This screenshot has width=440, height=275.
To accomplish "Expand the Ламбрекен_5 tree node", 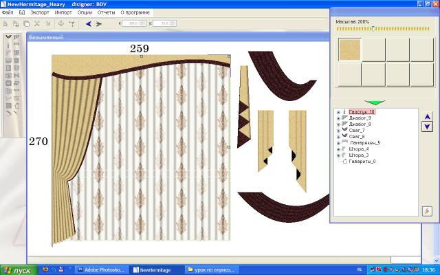I will [x=338, y=143].
